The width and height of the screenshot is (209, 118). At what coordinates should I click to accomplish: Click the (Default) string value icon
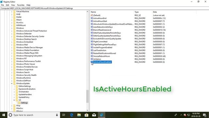click(x=92, y=15)
